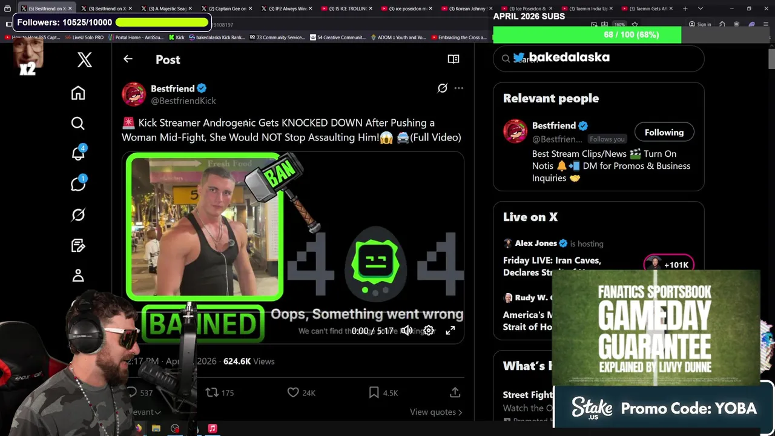The image size is (775, 436).
Task: Open Grok icon in the sidebar
Action: (78, 215)
